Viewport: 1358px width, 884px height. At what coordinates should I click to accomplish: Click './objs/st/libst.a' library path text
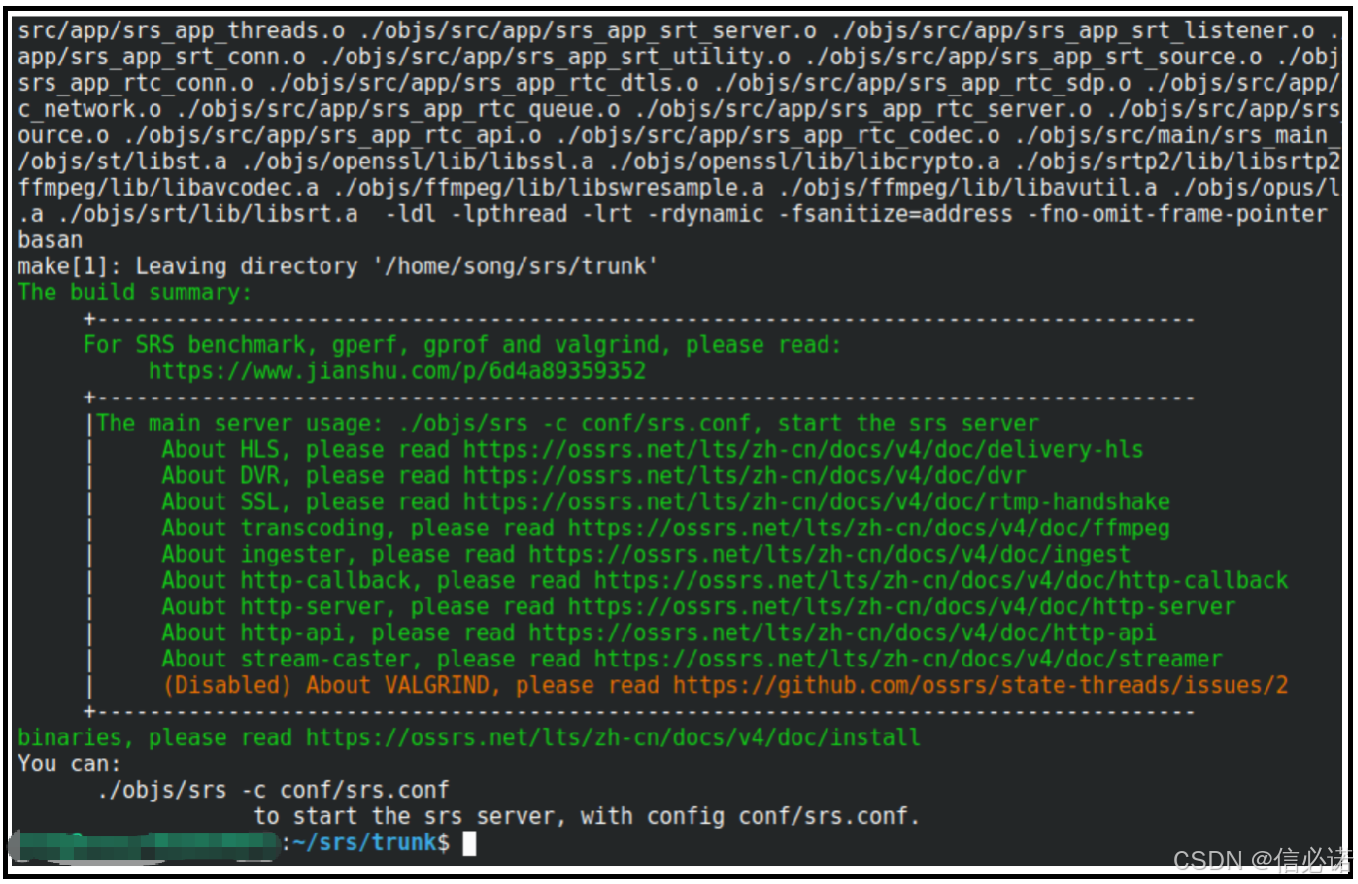point(123,162)
